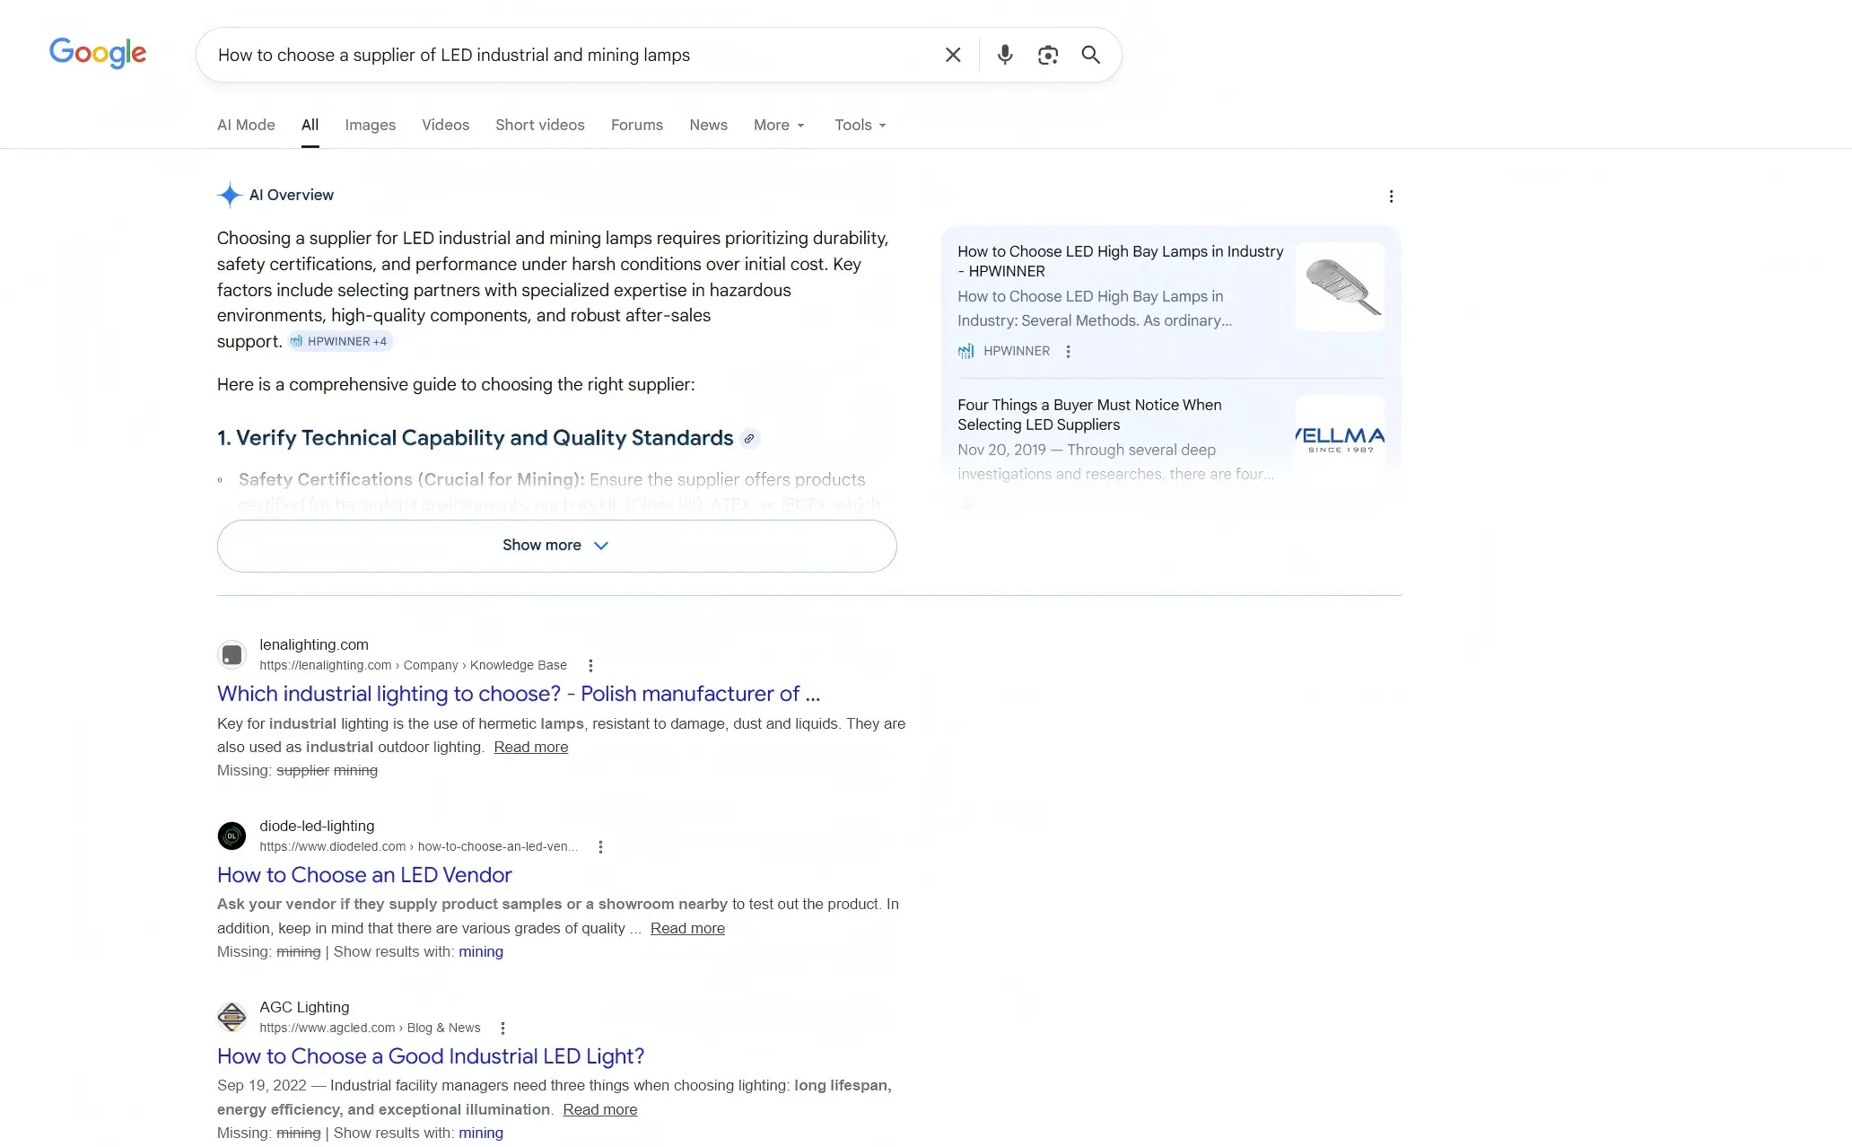
Task: Click the AGC Lighting site name
Action: [x=304, y=1008]
